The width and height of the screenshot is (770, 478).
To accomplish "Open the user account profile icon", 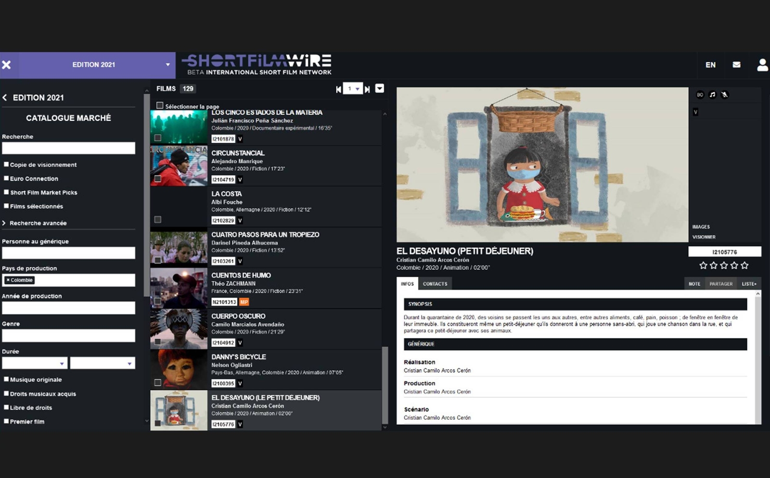I will (x=762, y=64).
